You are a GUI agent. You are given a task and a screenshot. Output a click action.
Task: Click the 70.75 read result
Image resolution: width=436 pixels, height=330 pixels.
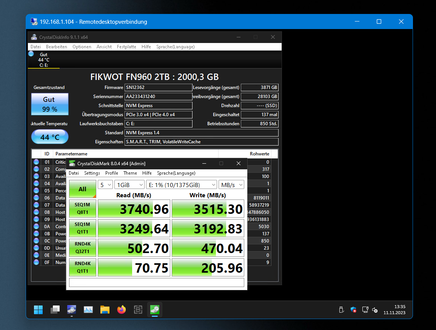(x=134, y=267)
